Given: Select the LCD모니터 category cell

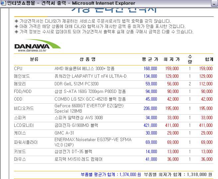Looking at the screenshot, I should (24, 125).
